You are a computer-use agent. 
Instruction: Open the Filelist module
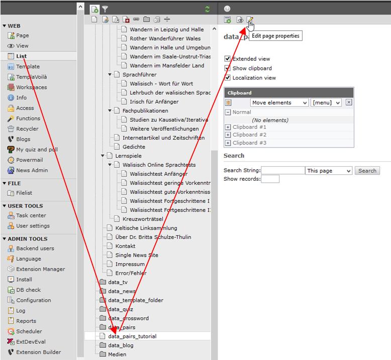[x=24, y=193]
